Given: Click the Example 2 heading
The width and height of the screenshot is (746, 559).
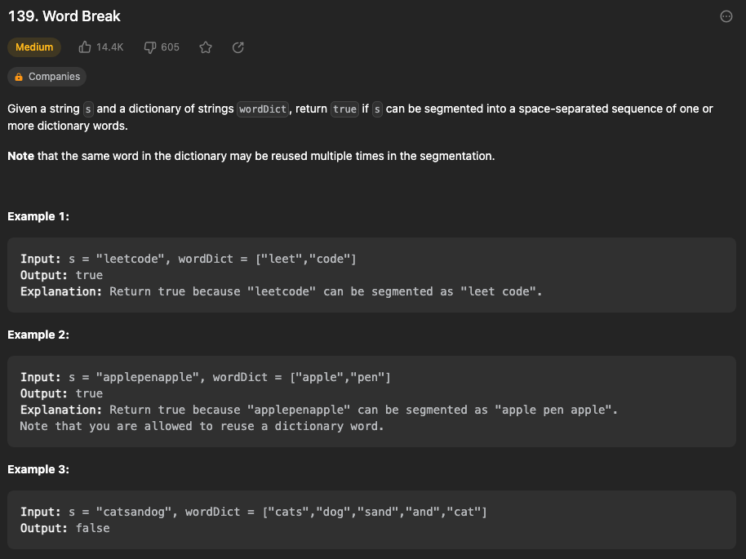Looking at the screenshot, I should pyautogui.click(x=38, y=335).
